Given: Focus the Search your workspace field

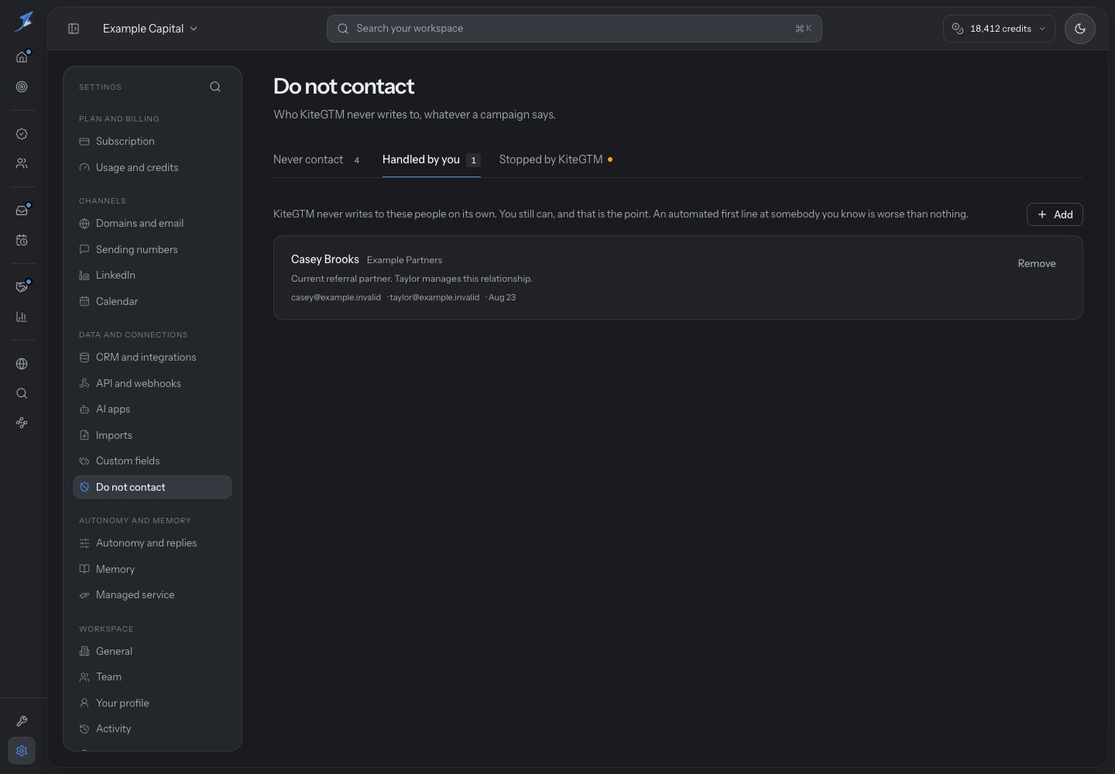Looking at the screenshot, I should click(x=574, y=29).
